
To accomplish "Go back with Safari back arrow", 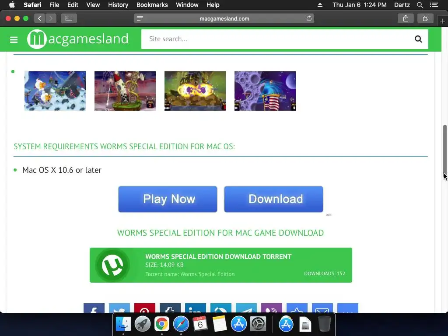I will pyautogui.click(x=40, y=18).
